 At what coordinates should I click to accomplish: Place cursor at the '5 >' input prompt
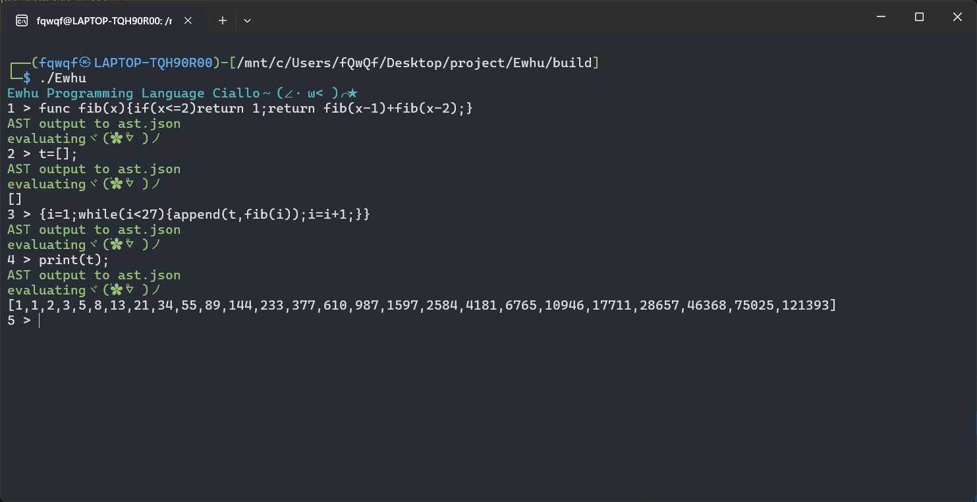click(x=19, y=321)
